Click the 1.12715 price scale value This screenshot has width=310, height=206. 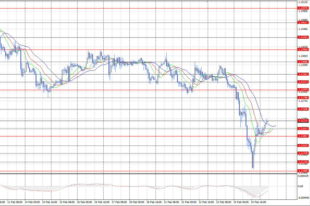click(303, 101)
